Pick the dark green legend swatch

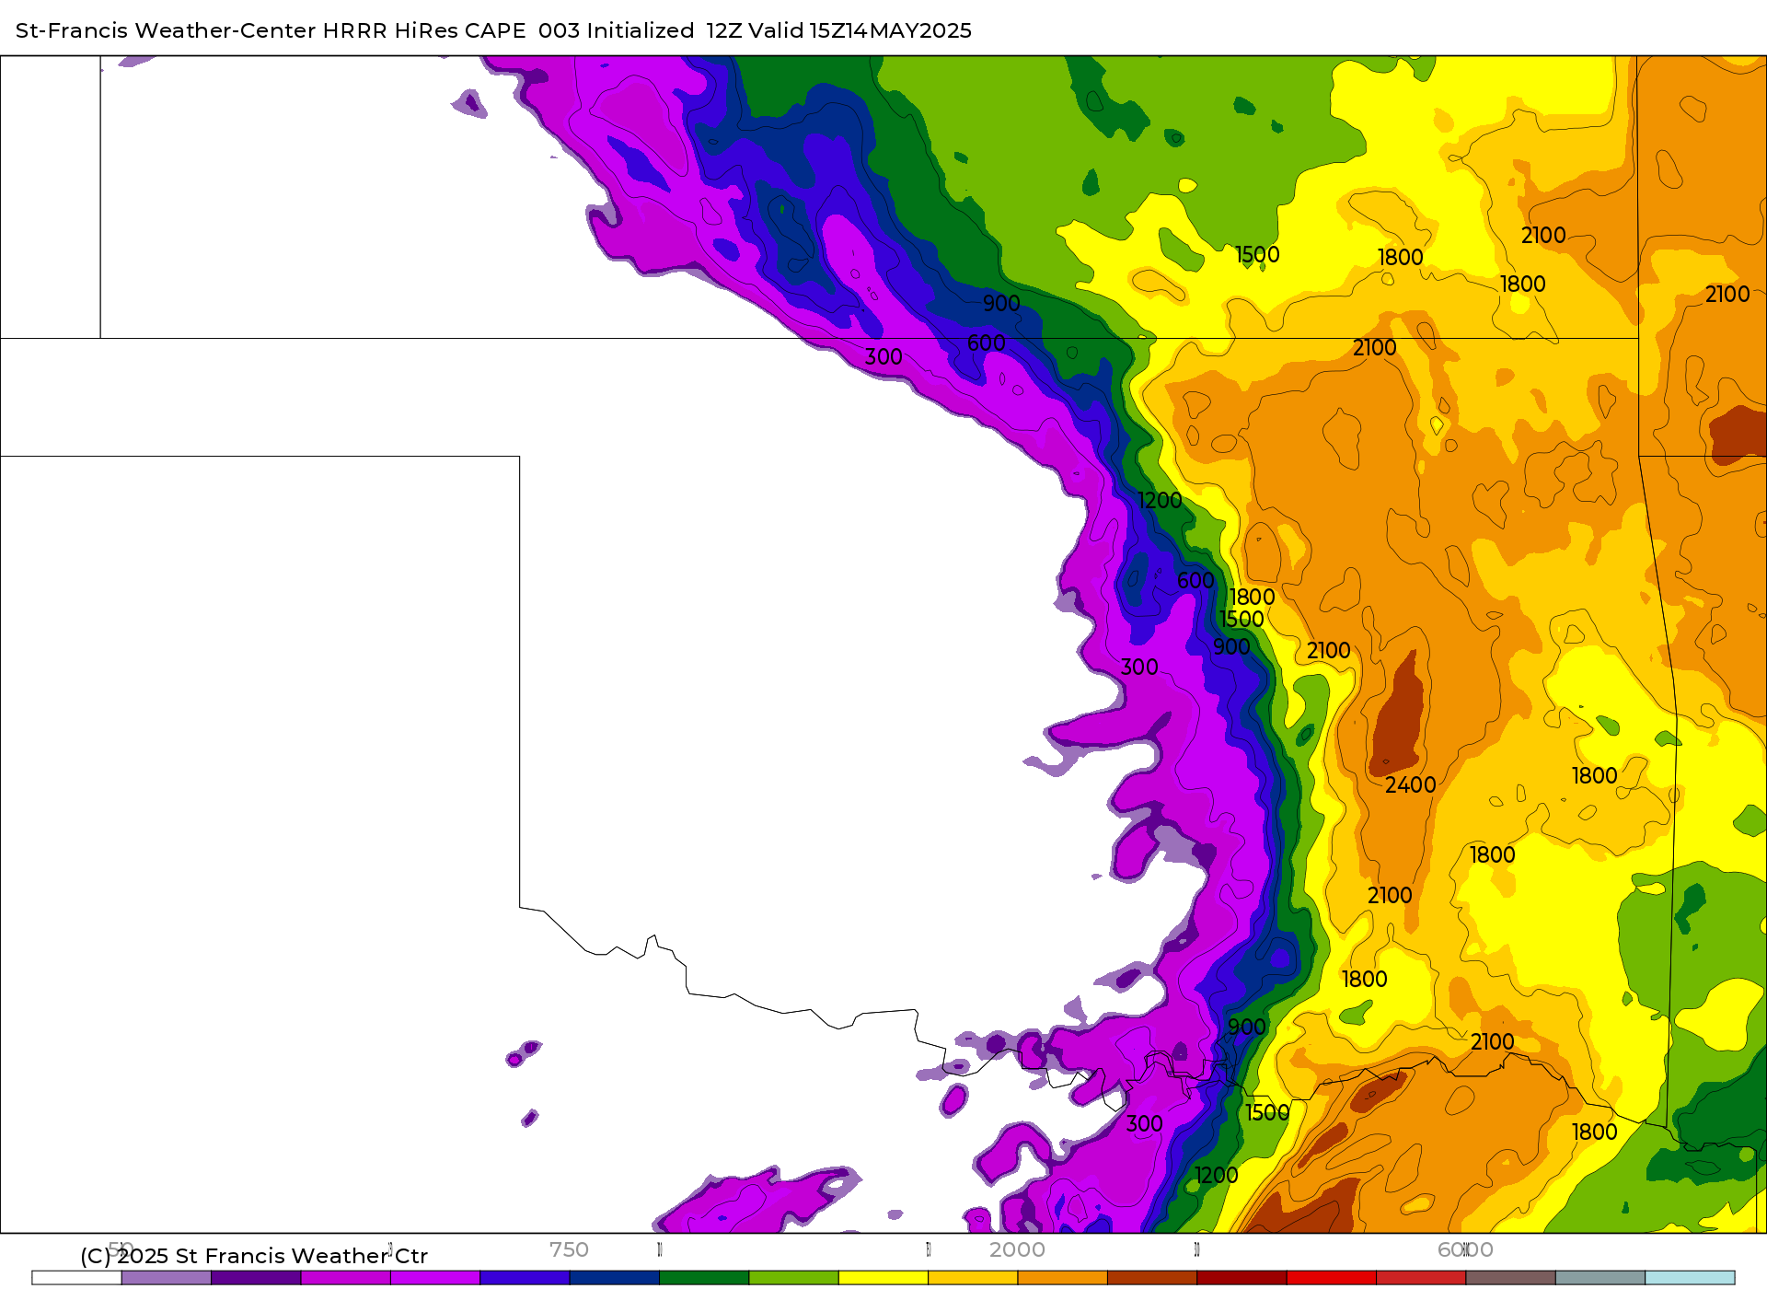coord(704,1277)
